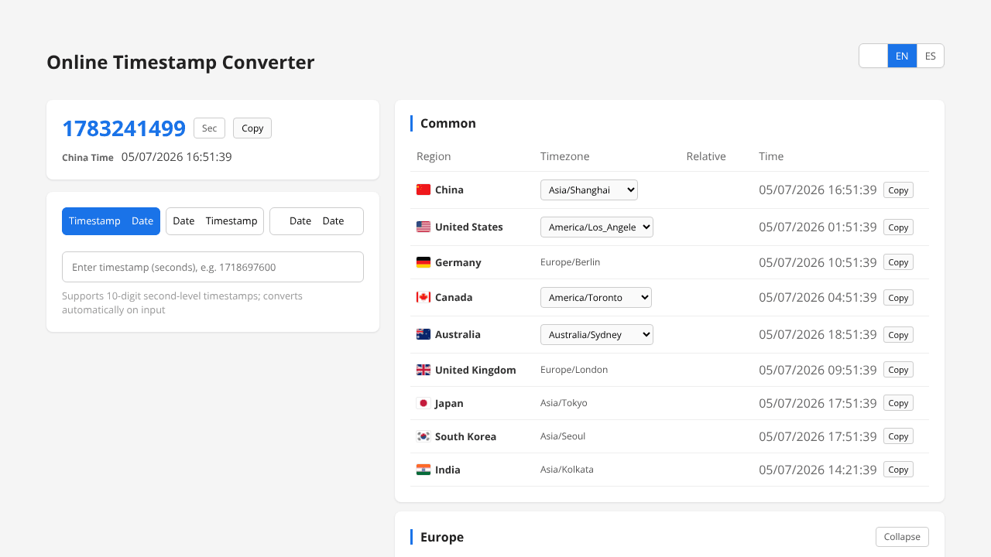Click the China flag icon

coord(423,190)
